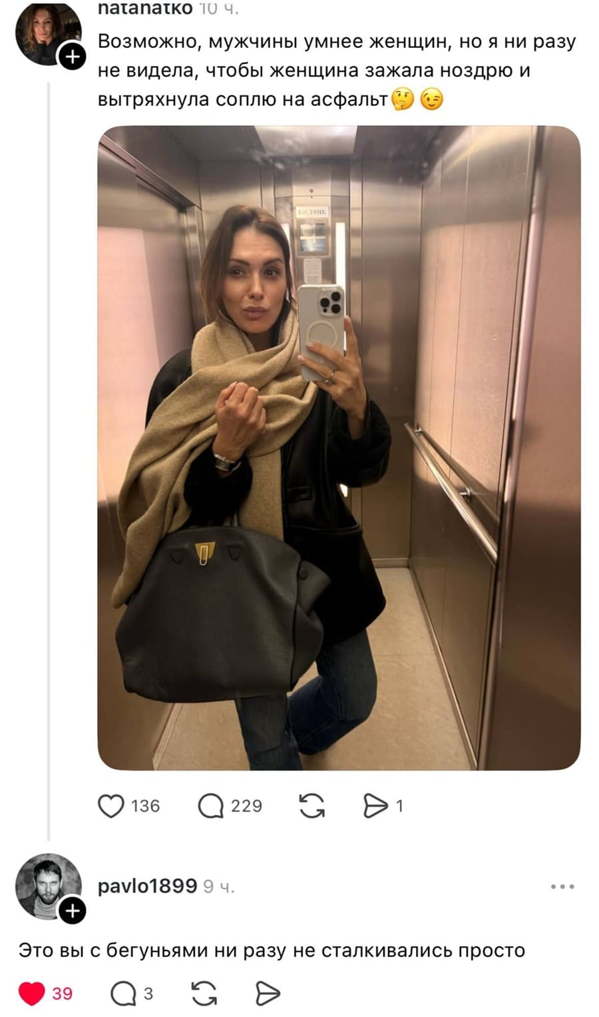The width and height of the screenshot is (599, 1017).
Task: Open the pavlo1899 username link
Action: pos(147,886)
